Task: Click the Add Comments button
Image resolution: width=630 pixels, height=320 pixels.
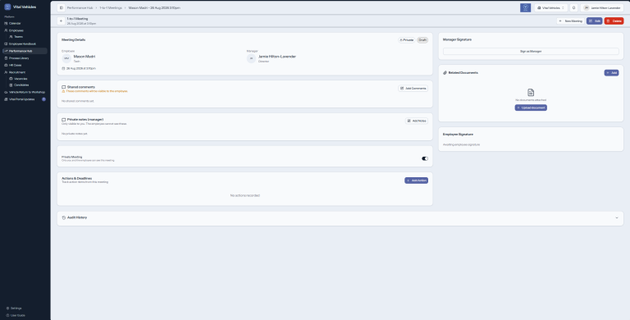Action: tap(413, 88)
